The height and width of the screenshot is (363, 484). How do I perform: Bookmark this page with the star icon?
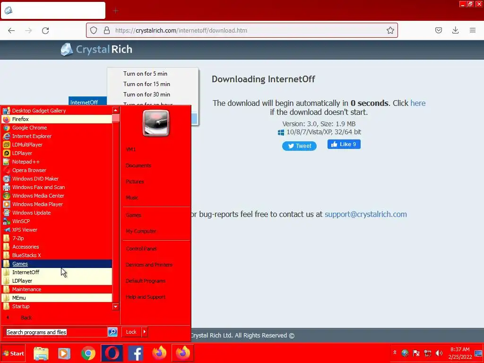pos(390,30)
